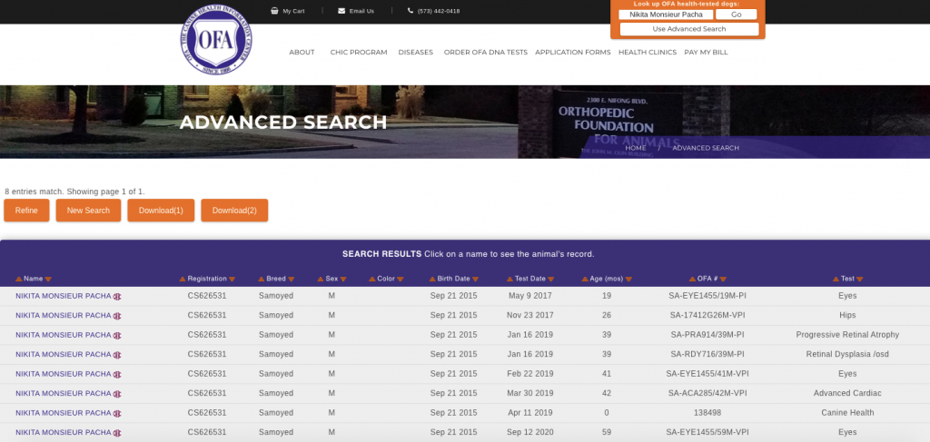Sort Test column descending arrow
The width and height of the screenshot is (930, 442).
tap(859, 279)
